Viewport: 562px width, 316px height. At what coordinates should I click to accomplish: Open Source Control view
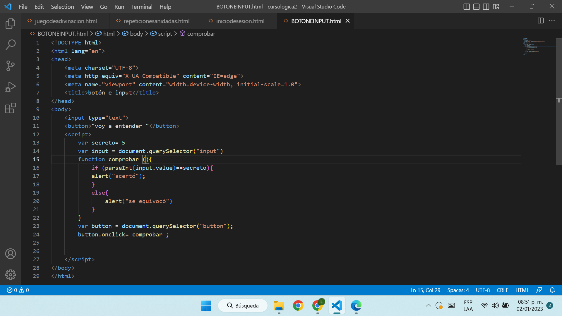pos(11,66)
